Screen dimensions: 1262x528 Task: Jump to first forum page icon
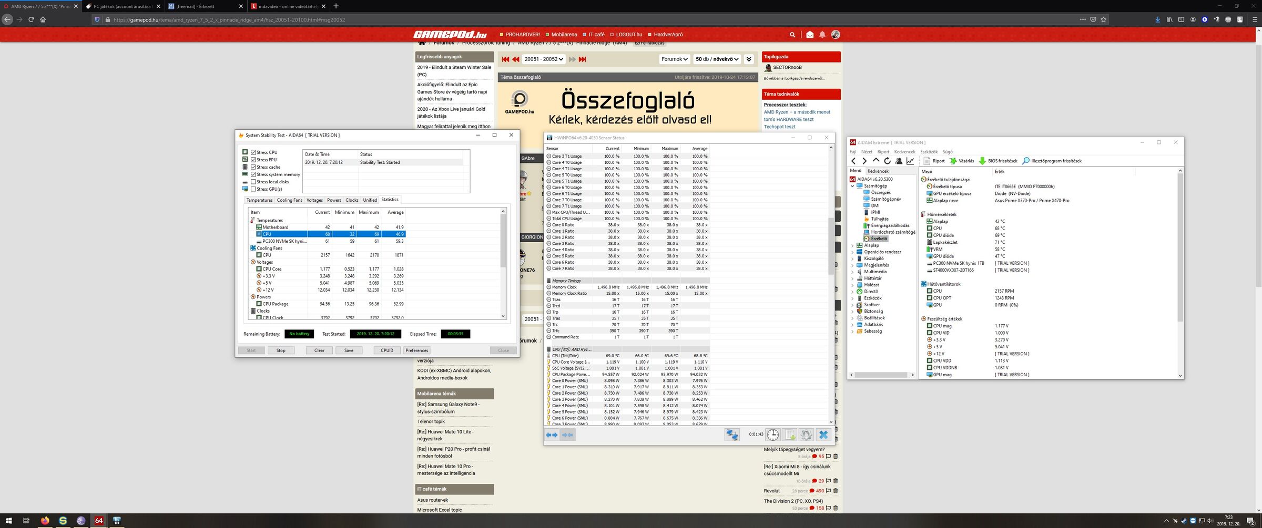tap(505, 59)
